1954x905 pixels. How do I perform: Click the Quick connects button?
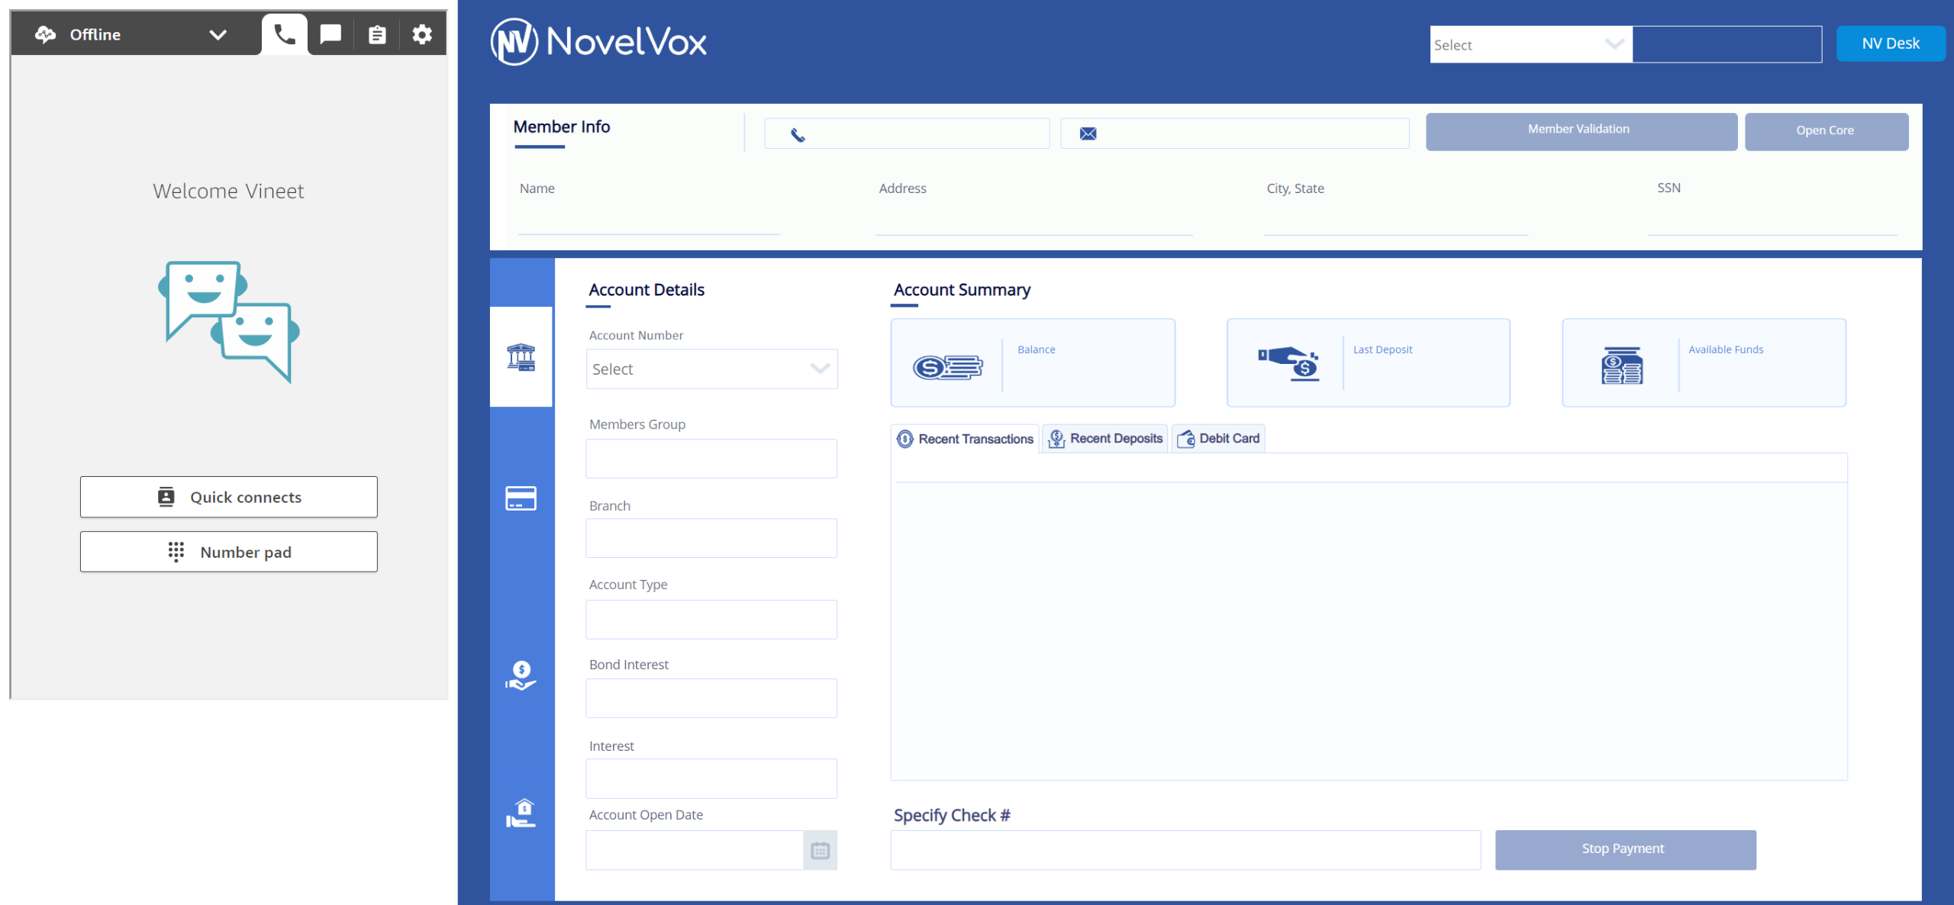click(229, 498)
